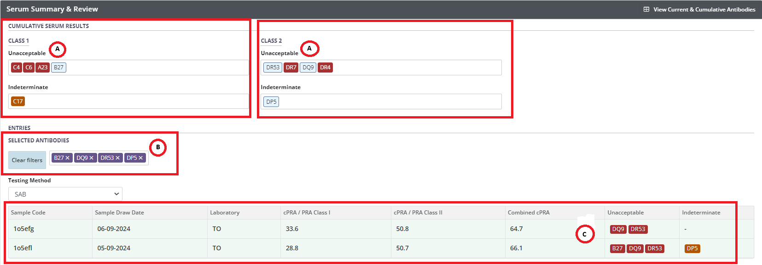The image size is (762, 265).
Task: Remove DQ9 from selected antibodies
Action: (x=92, y=158)
